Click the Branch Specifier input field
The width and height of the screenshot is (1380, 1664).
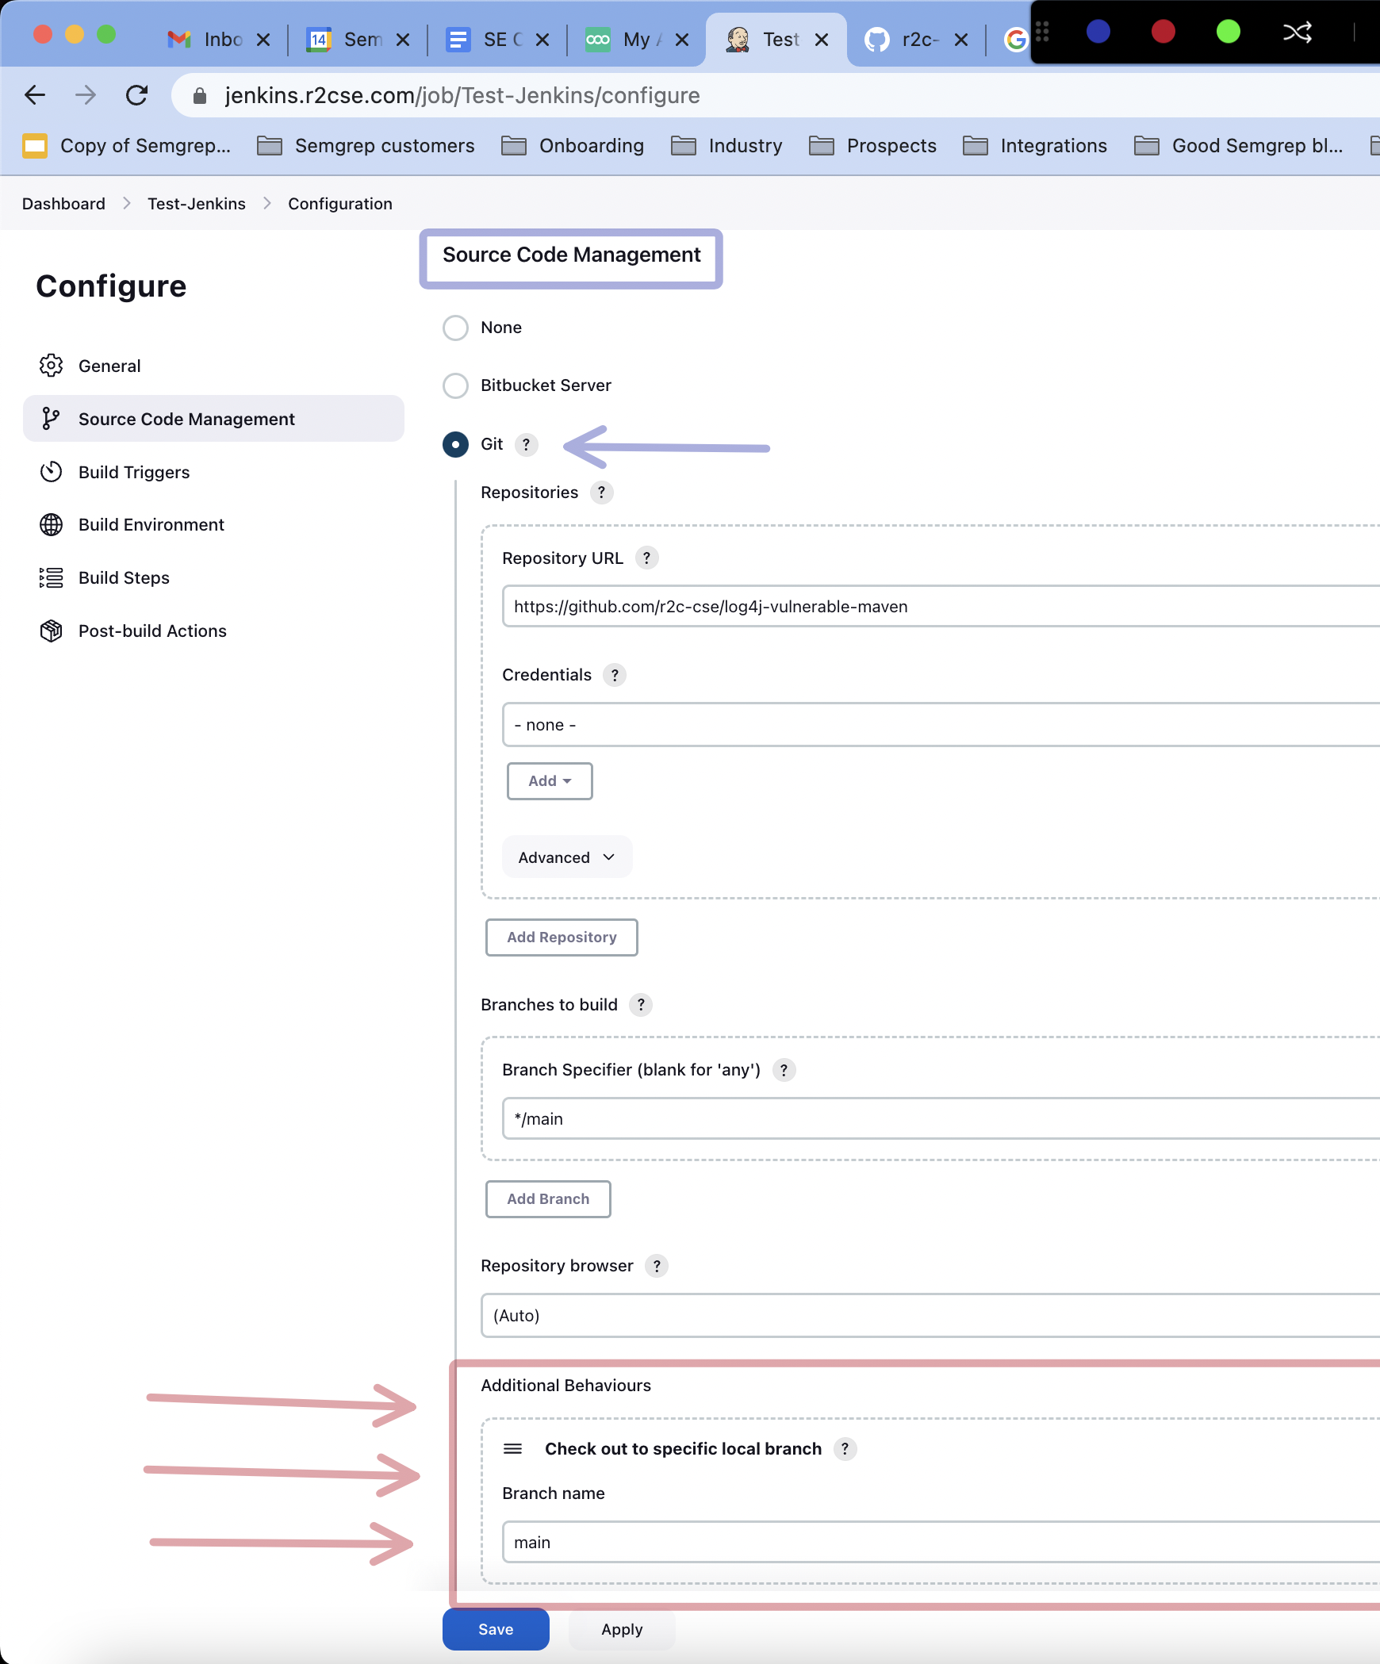(936, 1119)
